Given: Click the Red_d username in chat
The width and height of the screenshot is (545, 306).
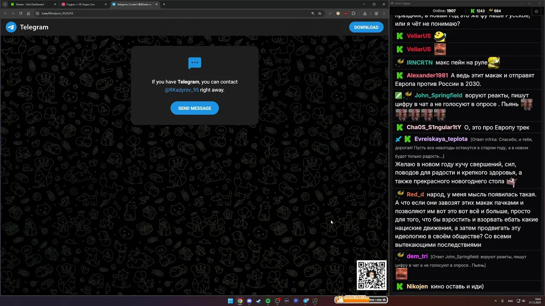Looking at the screenshot, I should click(415, 194).
